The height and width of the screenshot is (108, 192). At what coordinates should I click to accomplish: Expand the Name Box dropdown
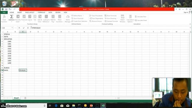tap(12, 28)
